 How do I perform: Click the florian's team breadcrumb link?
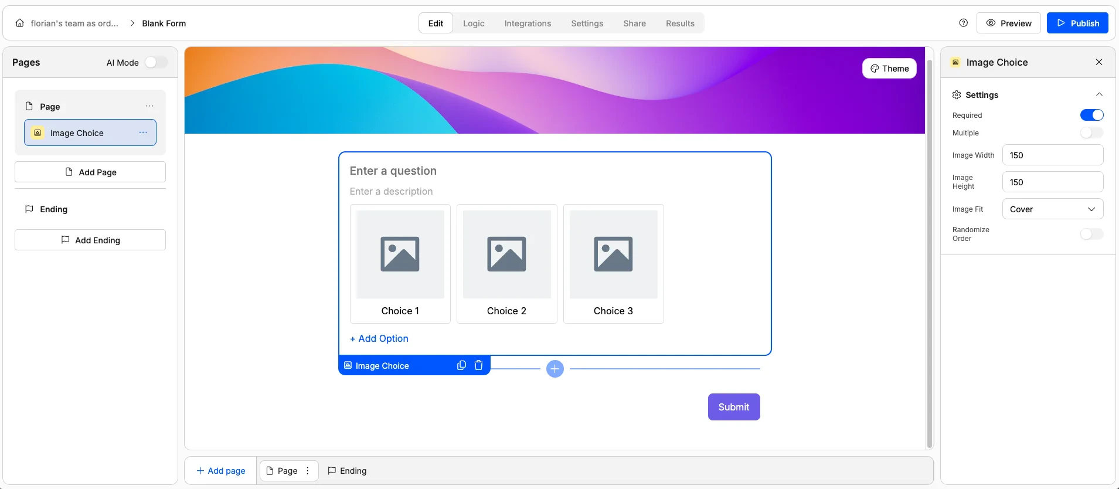[74, 23]
